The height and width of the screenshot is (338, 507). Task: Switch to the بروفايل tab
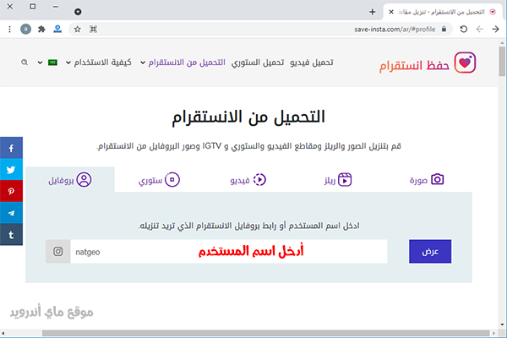coord(70,180)
